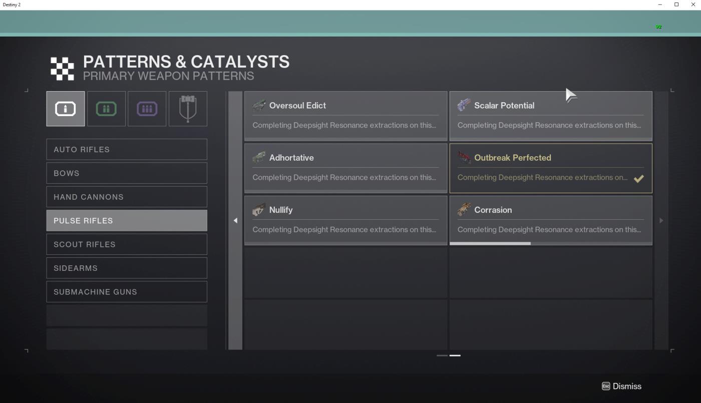701x403 pixels.
Task: Click the Primary Weapon Patterns subtitle
Action: click(x=168, y=76)
